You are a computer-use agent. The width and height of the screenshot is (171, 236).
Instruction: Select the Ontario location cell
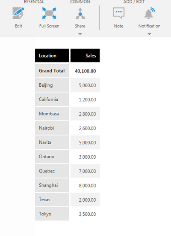[52, 157]
